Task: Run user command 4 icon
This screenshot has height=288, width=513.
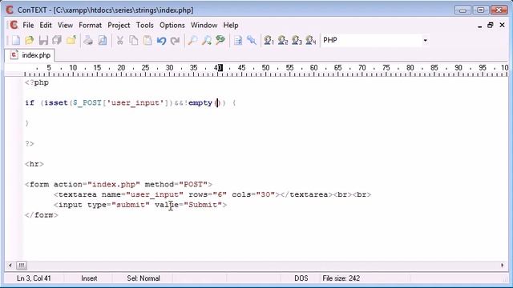Action: click(x=310, y=41)
